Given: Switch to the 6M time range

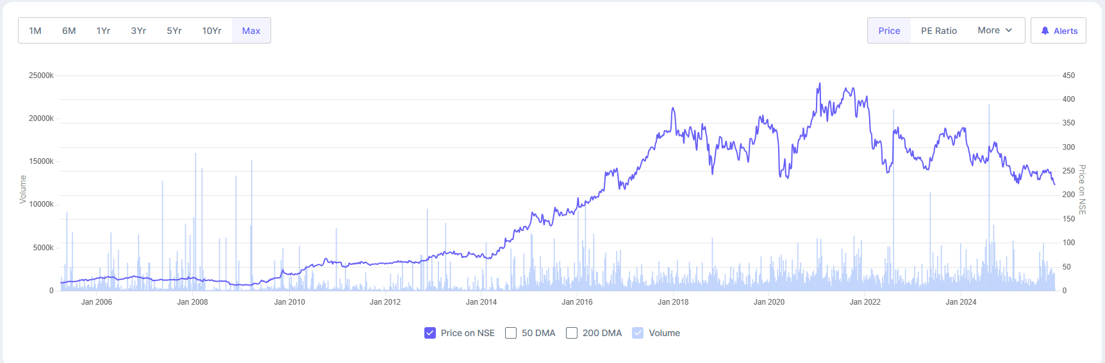Looking at the screenshot, I should 69,31.
